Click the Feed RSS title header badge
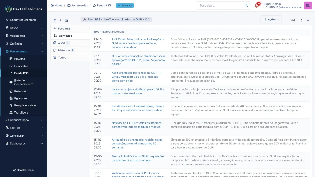Screen dimensions: 315x177 [x=116, y=19]
